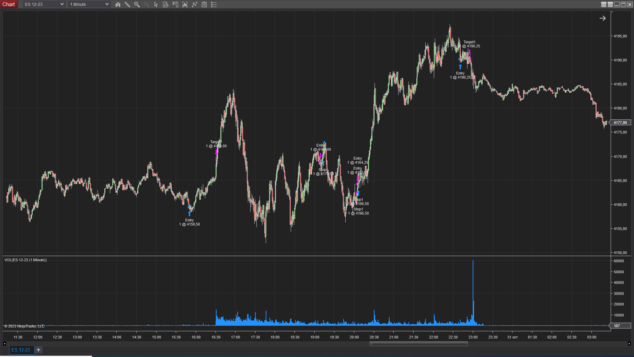Open the data box icon
The height and width of the screenshot is (357, 634).
click(165, 4)
